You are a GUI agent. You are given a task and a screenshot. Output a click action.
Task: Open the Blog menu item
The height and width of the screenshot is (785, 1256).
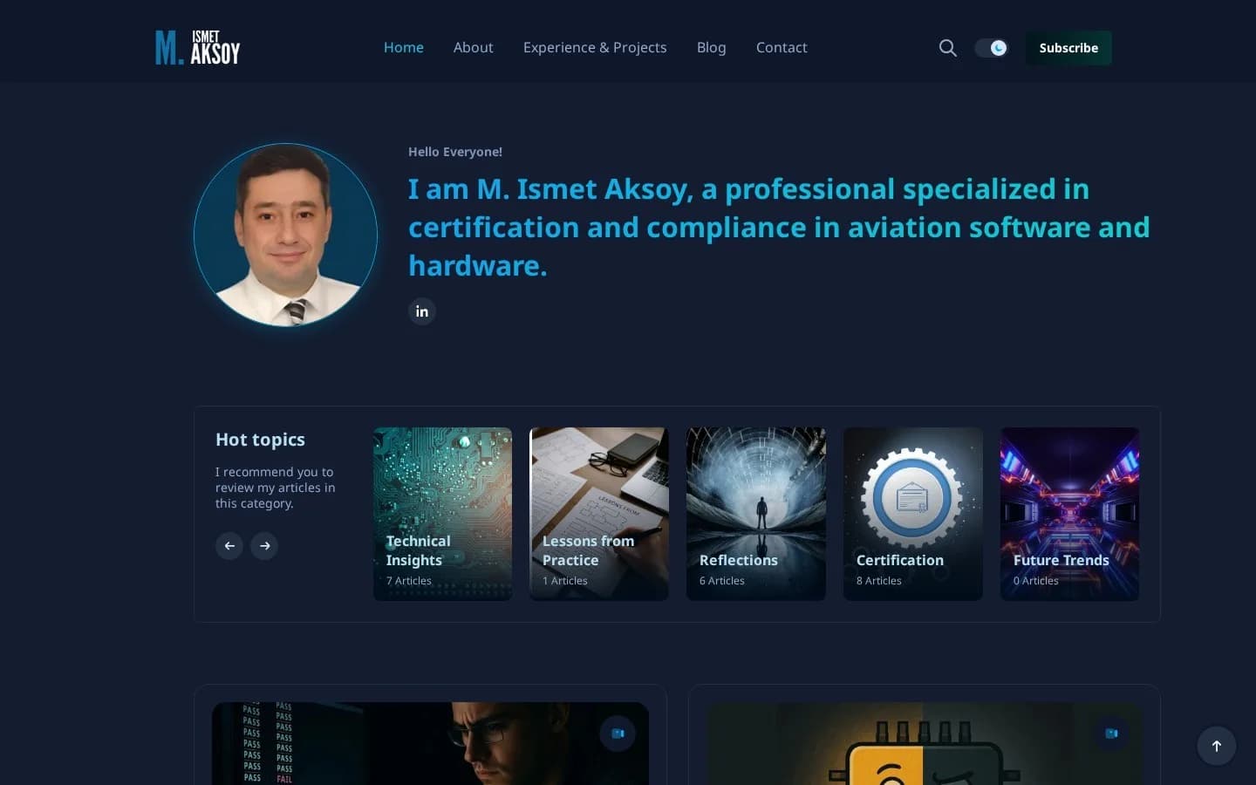coord(712,47)
